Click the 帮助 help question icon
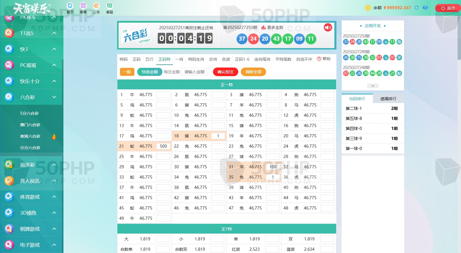The height and width of the screenshot is (253, 461). click(x=319, y=59)
